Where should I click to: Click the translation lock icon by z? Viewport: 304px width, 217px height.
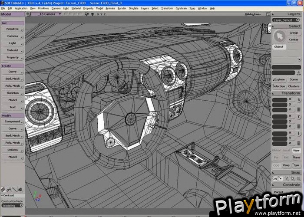[299, 143]
